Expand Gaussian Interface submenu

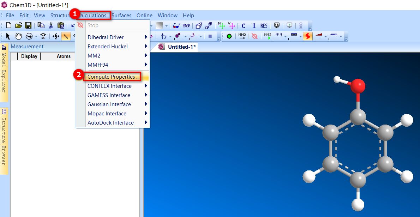(x=112, y=104)
